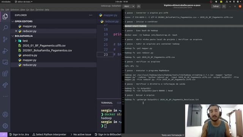The height and width of the screenshot is (137, 243).
Task: Click Sign in to Bitbucket
Action: click(x=108, y=134)
